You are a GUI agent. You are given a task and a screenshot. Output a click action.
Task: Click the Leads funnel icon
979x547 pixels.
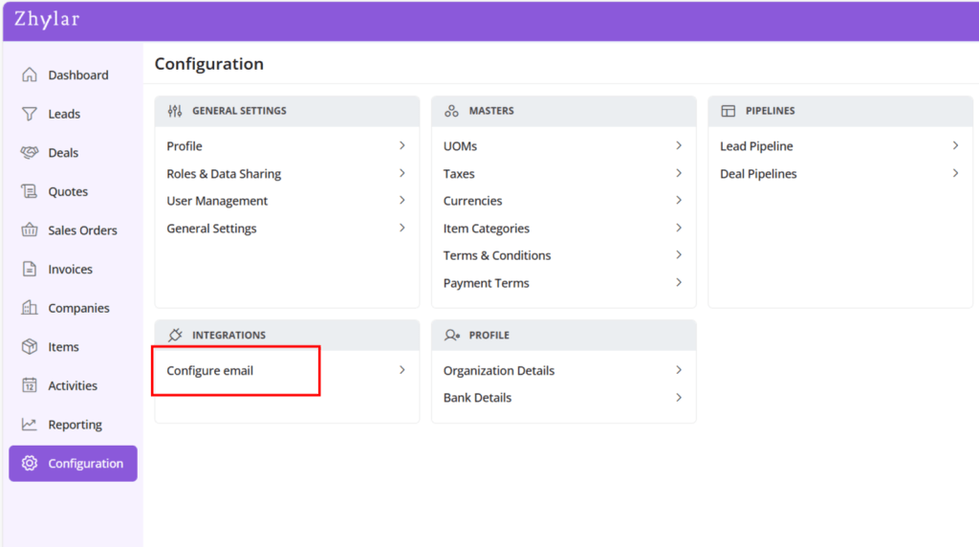30,114
